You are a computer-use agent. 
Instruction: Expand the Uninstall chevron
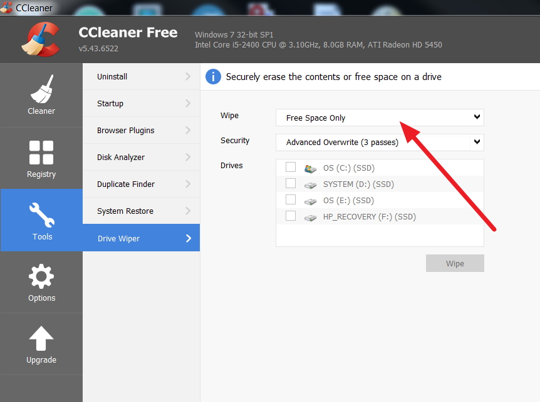[x=188, y=76]
